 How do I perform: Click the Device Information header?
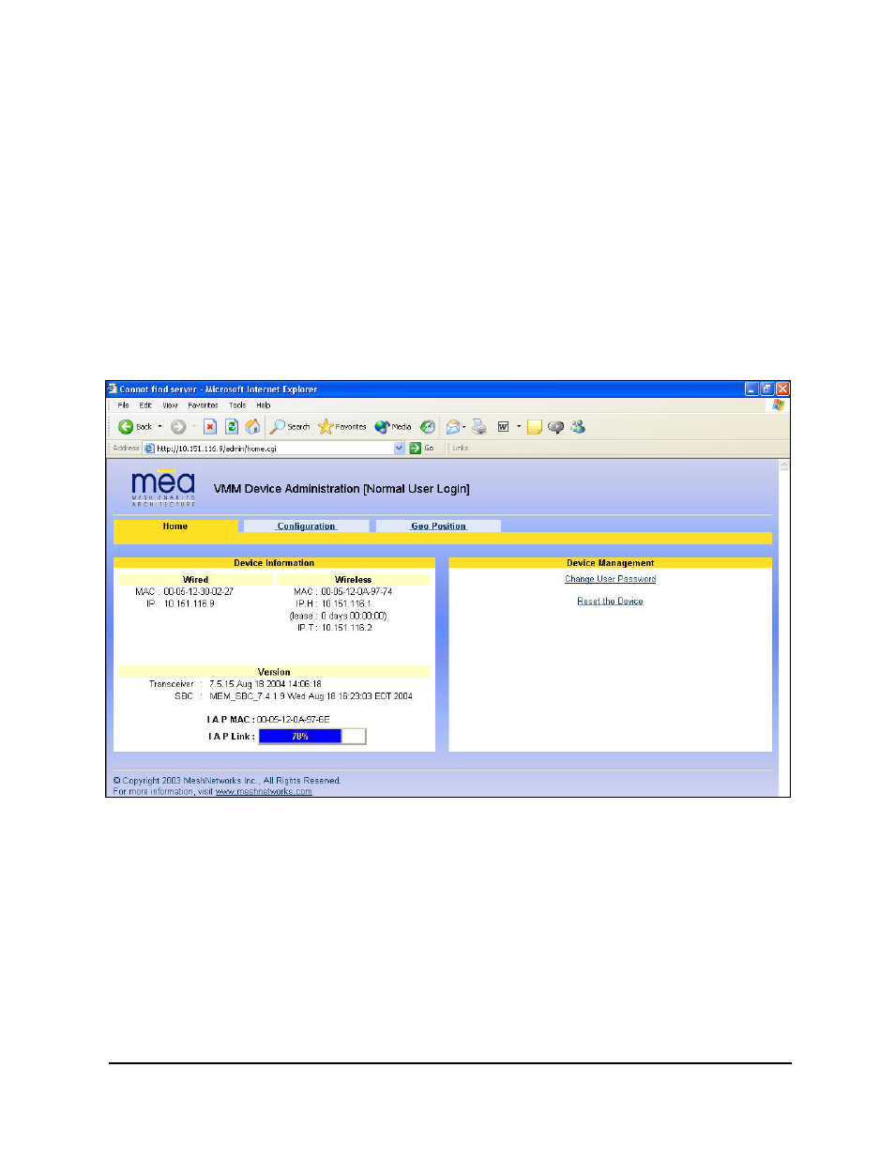[x=274, y=563]
